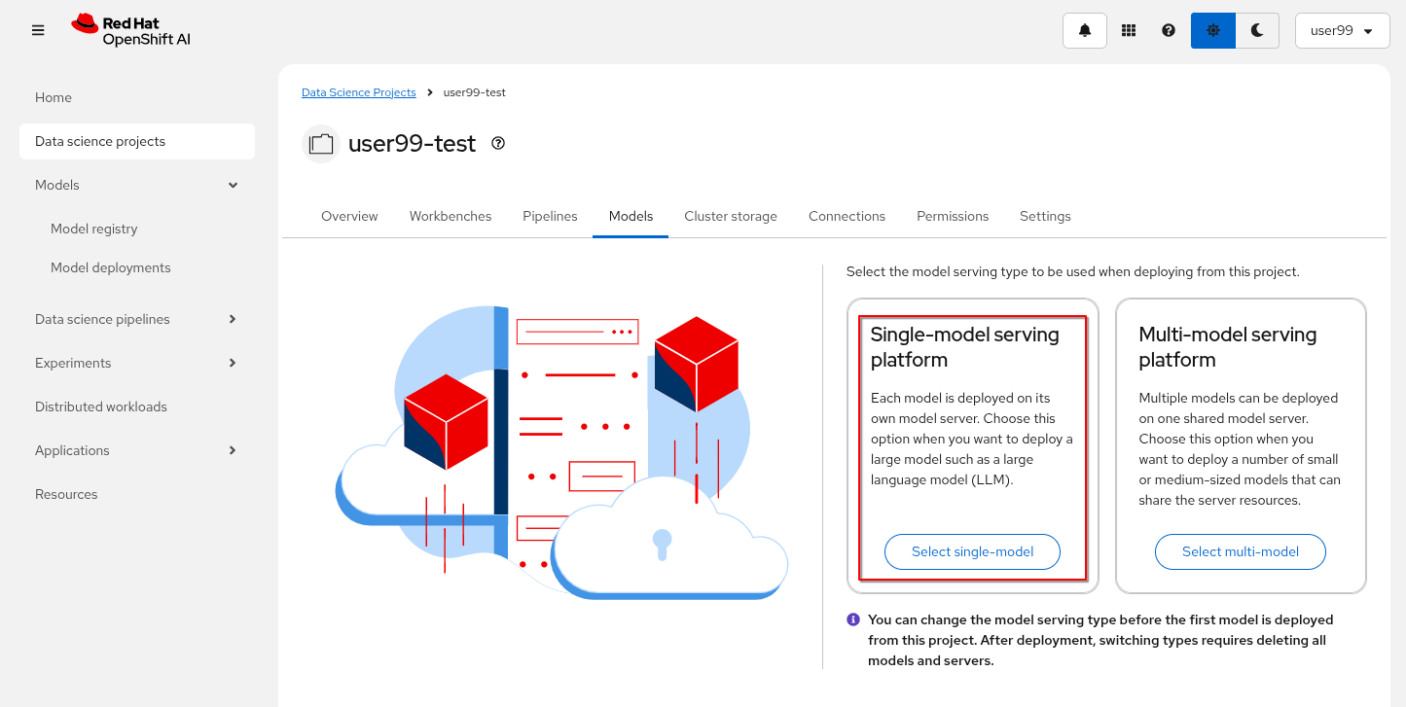Click the Red Hat OpenShift AI logo
The height and width of the screenshot is (707, 1406).
[x=130, y=30]
